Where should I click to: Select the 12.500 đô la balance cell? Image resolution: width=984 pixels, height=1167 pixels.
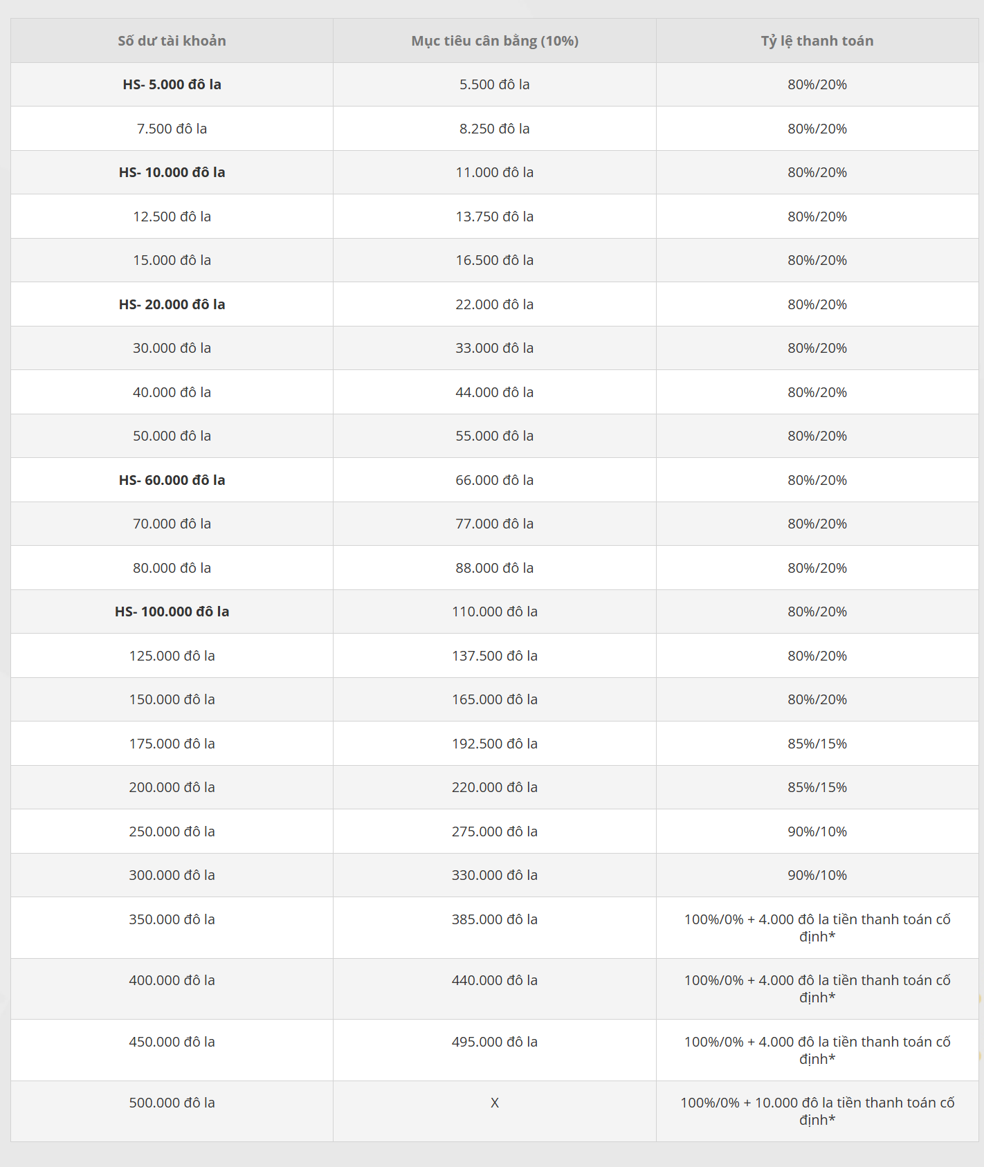[x=172, y=217]
